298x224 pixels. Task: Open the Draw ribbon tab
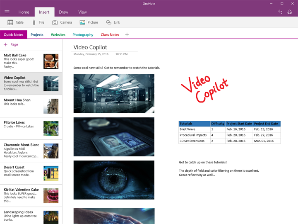pos(63,12)
